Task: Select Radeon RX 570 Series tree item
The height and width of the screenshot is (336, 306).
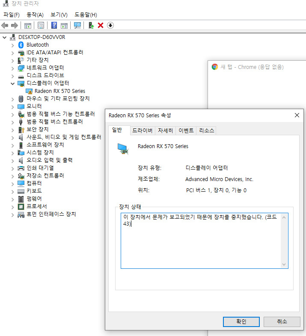Action: [x=60, y=91]
